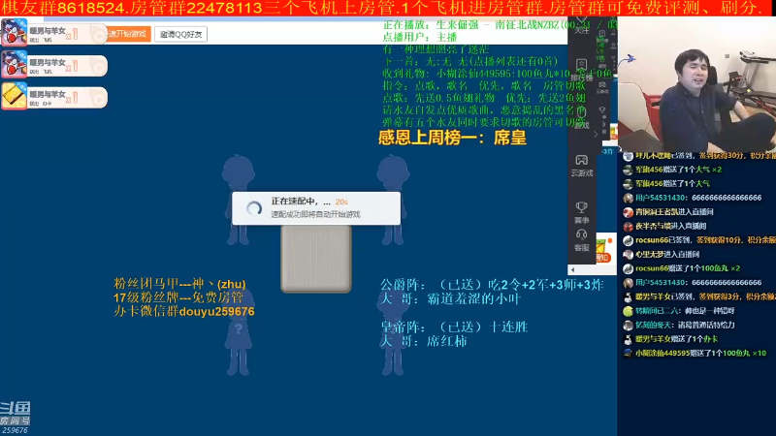Click the rocsun66赠送了1个100鱼丸 ×2 chat message
776x436 pixels.
(688, 268)
